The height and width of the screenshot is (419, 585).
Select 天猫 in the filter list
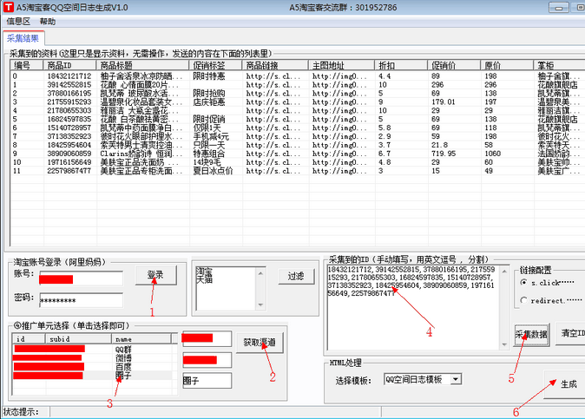(204, 278)
